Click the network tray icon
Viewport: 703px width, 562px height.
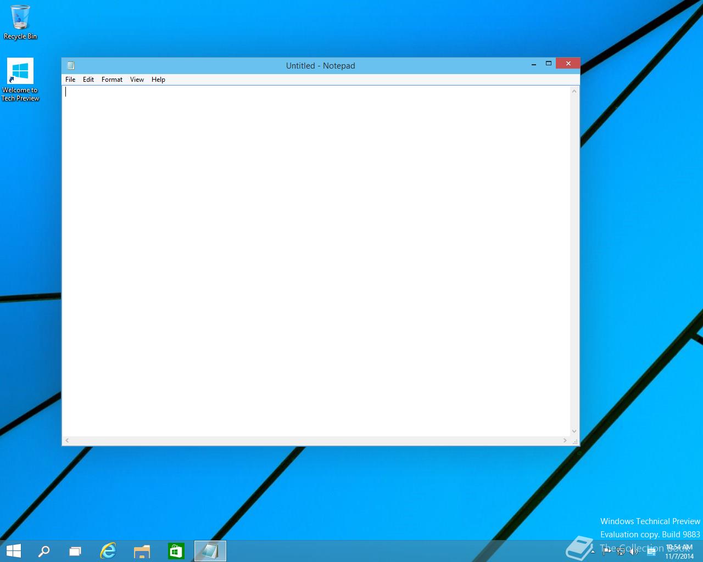621,552
